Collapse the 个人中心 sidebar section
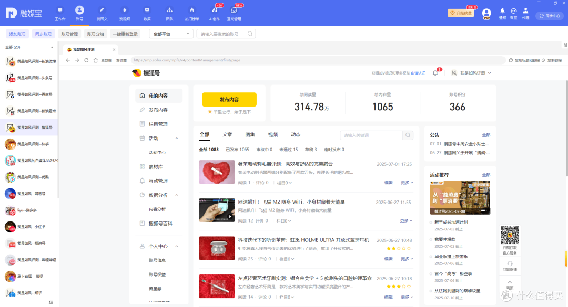Viewport: 568px width, 307px height. click(177, 246)
